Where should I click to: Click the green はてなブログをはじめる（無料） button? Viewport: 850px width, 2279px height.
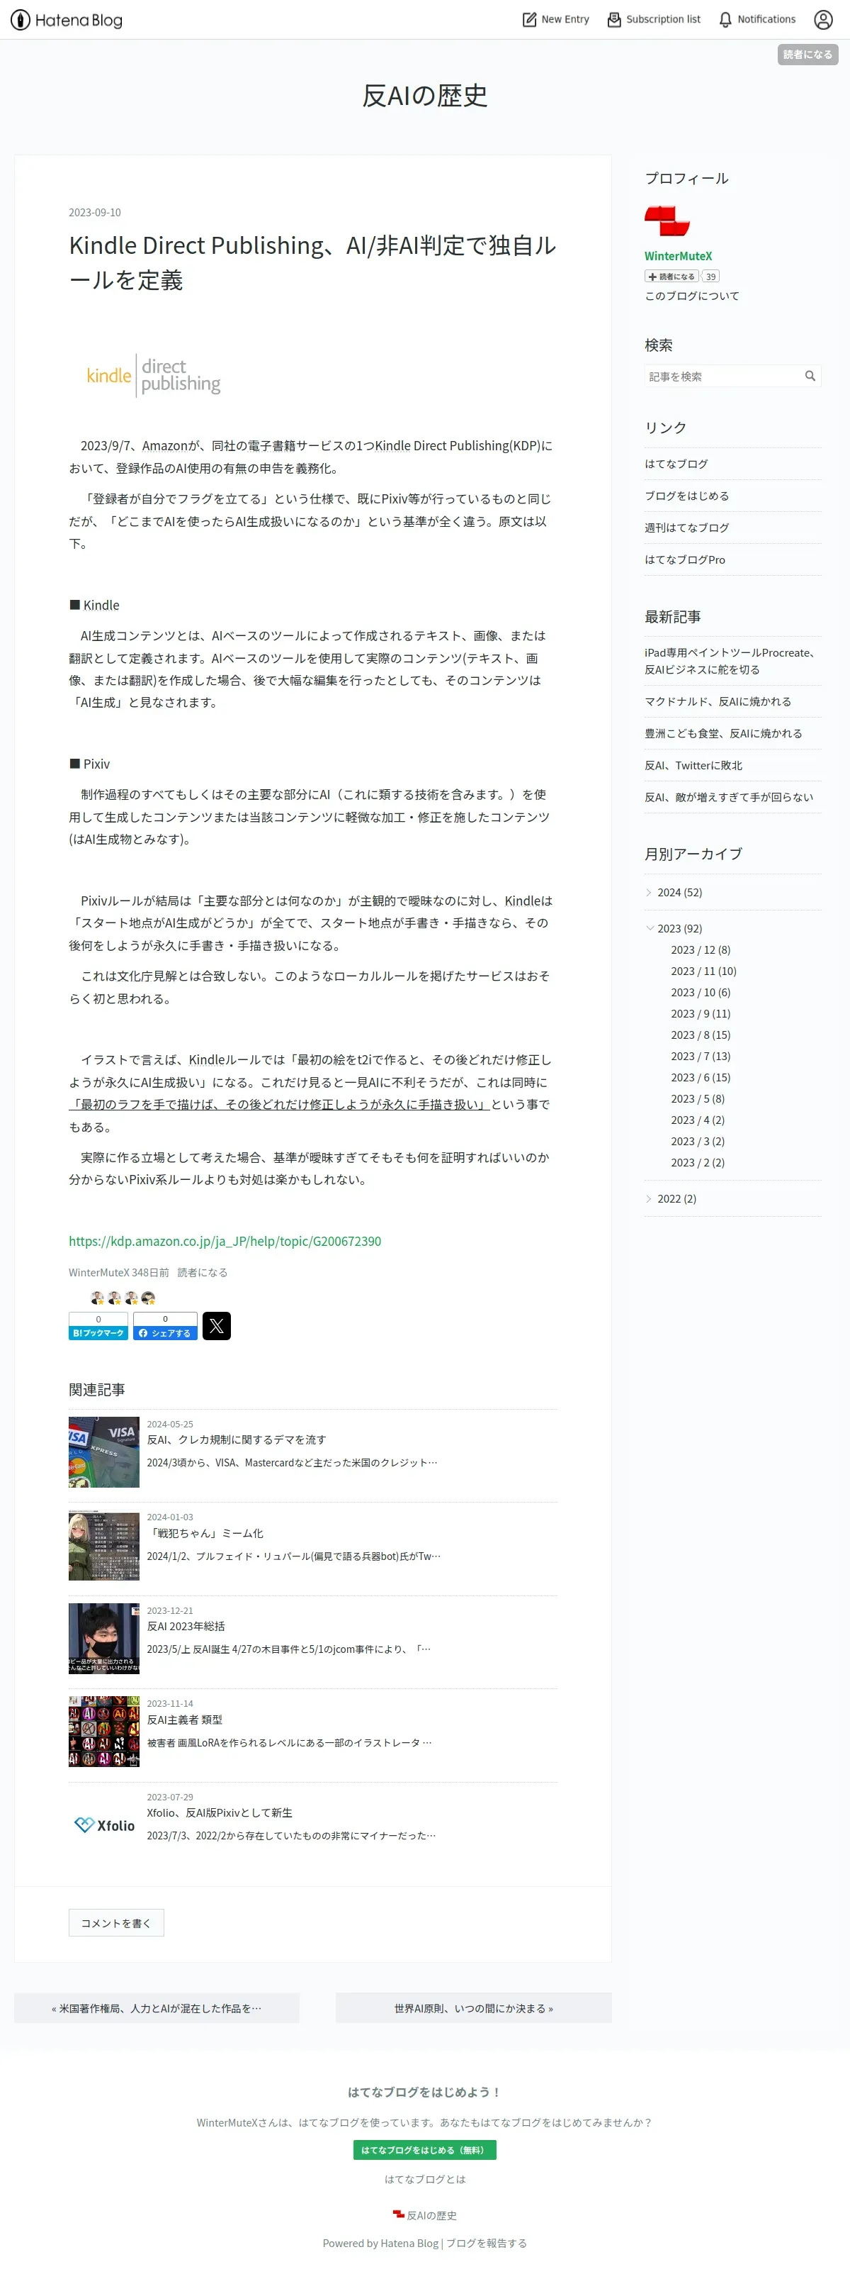(425, 2150)
